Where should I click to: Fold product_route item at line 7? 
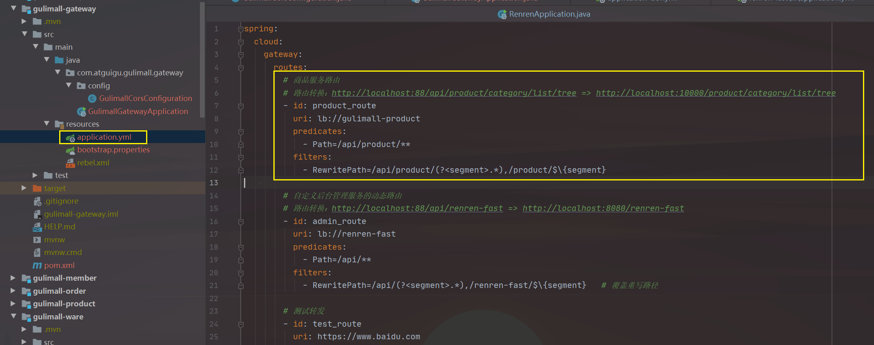click(241, 106)
